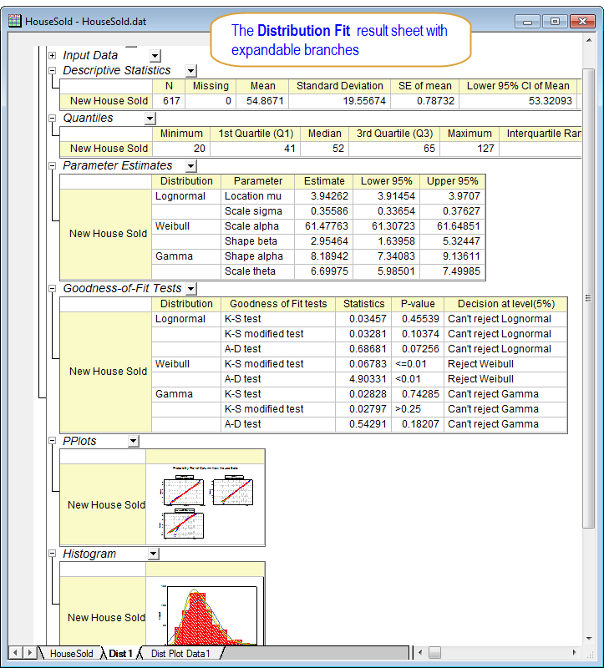Click the N value 617 cell
The width and height of the screenshot is (604, 668).
pyautogui.click(x=169, y=101)
